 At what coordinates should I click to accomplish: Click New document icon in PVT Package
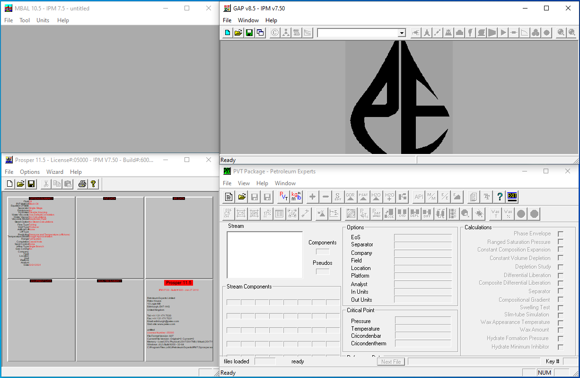coord(229,197)
